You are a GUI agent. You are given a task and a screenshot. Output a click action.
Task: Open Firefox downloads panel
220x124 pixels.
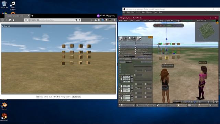coord(92,20)
